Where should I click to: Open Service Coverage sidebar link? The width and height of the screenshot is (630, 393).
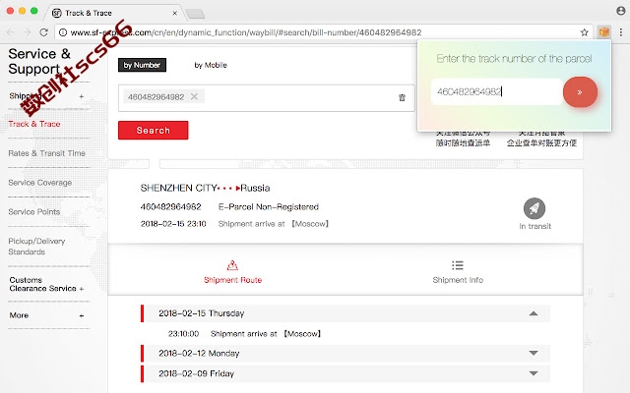coord(39,183)
